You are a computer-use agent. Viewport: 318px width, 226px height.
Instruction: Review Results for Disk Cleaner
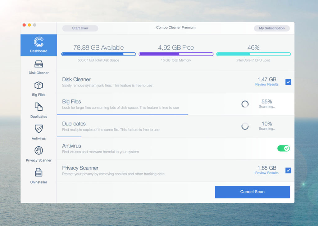(x=267, y=84)
